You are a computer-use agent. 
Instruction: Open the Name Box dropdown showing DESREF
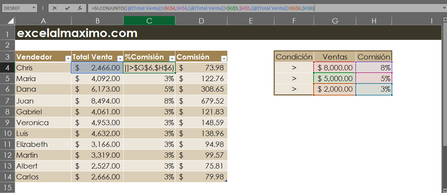click(34, 8)
